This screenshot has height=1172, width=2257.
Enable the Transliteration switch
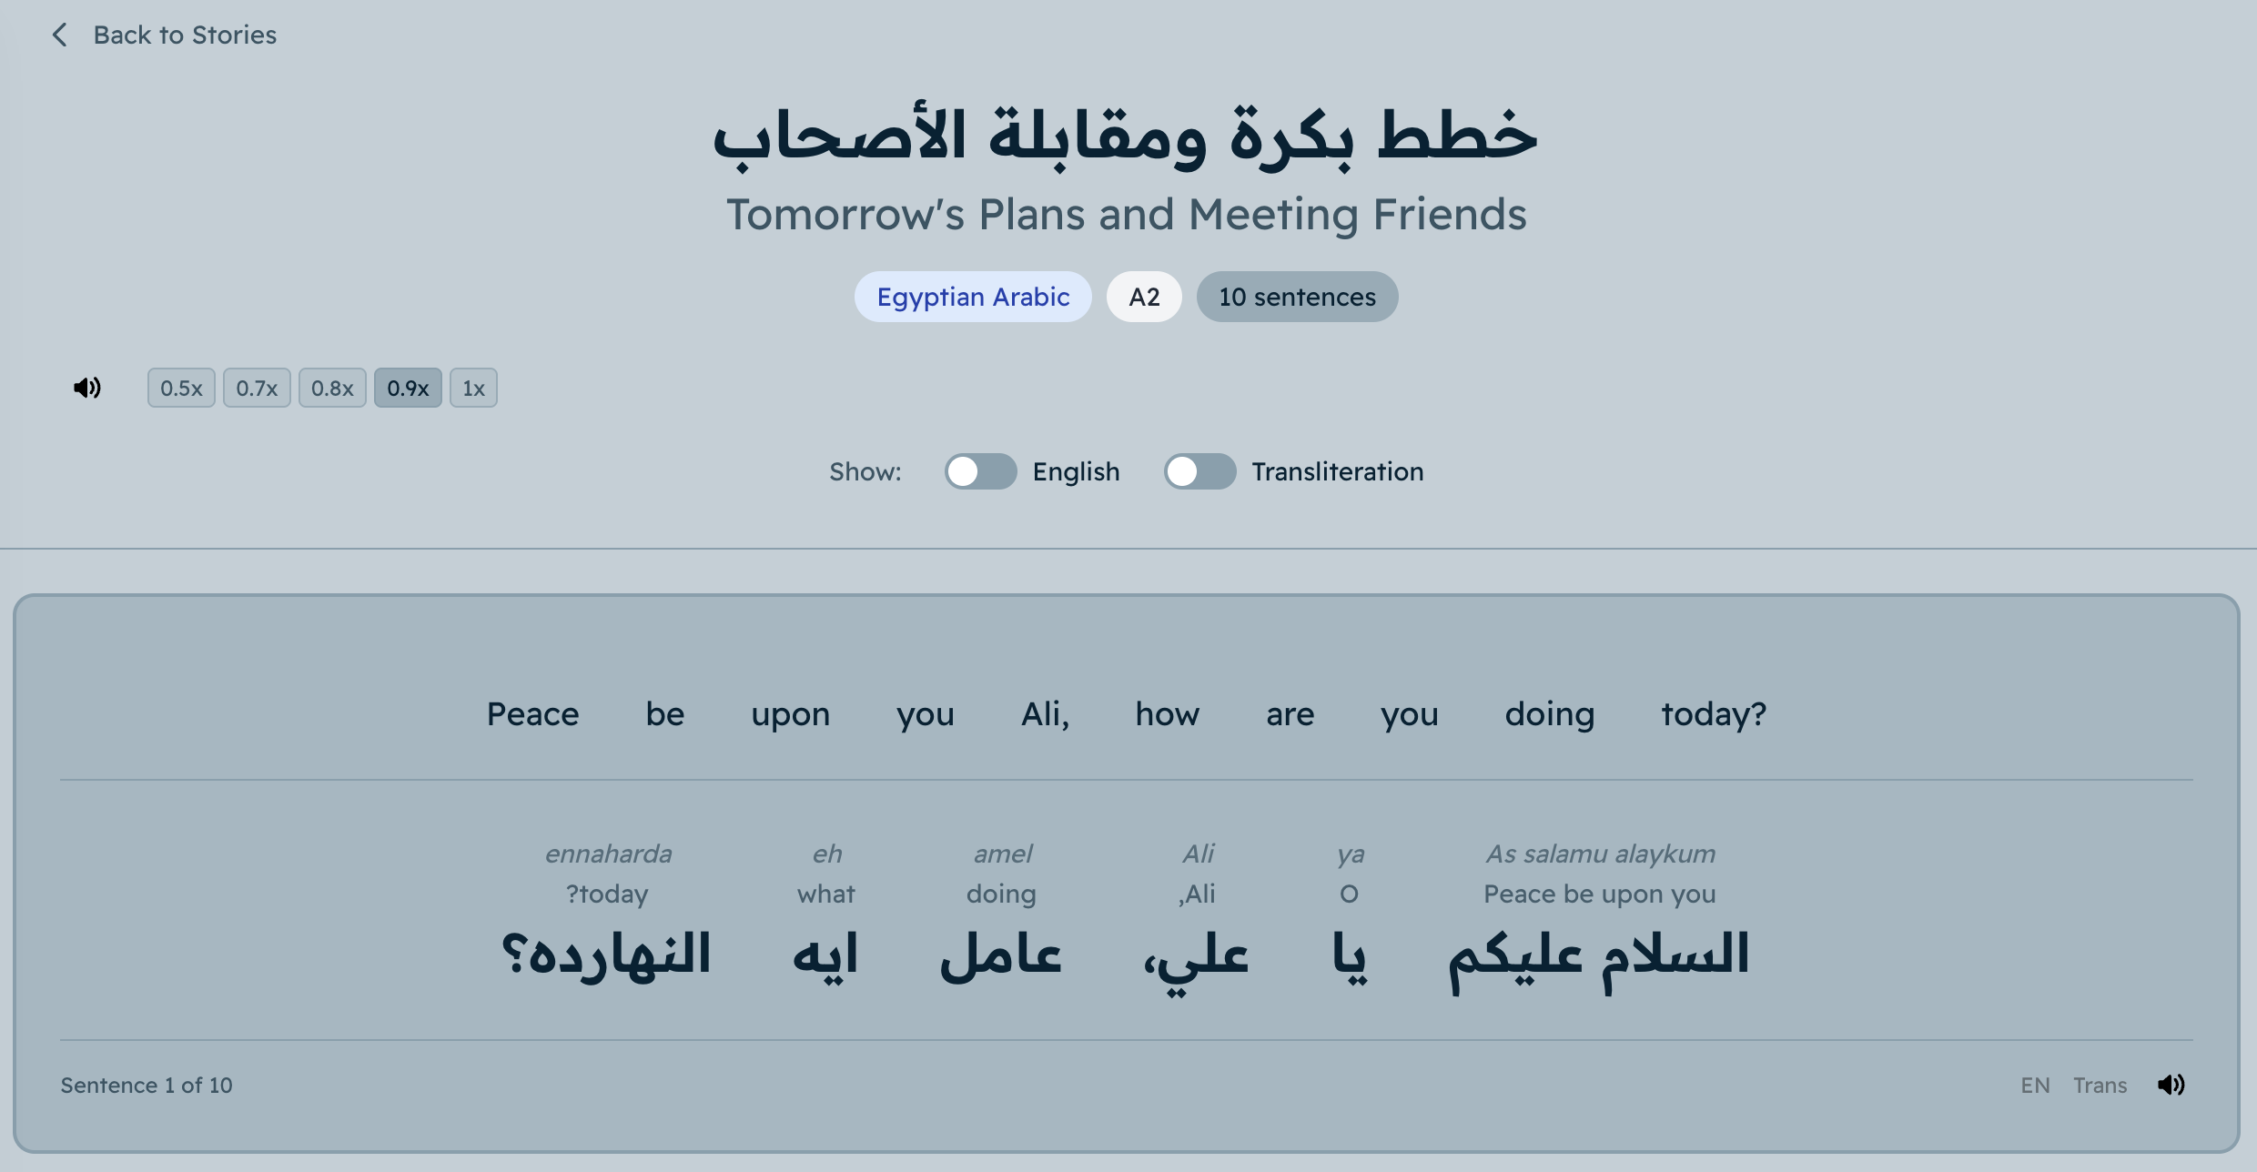click(x=1199, y=471)
